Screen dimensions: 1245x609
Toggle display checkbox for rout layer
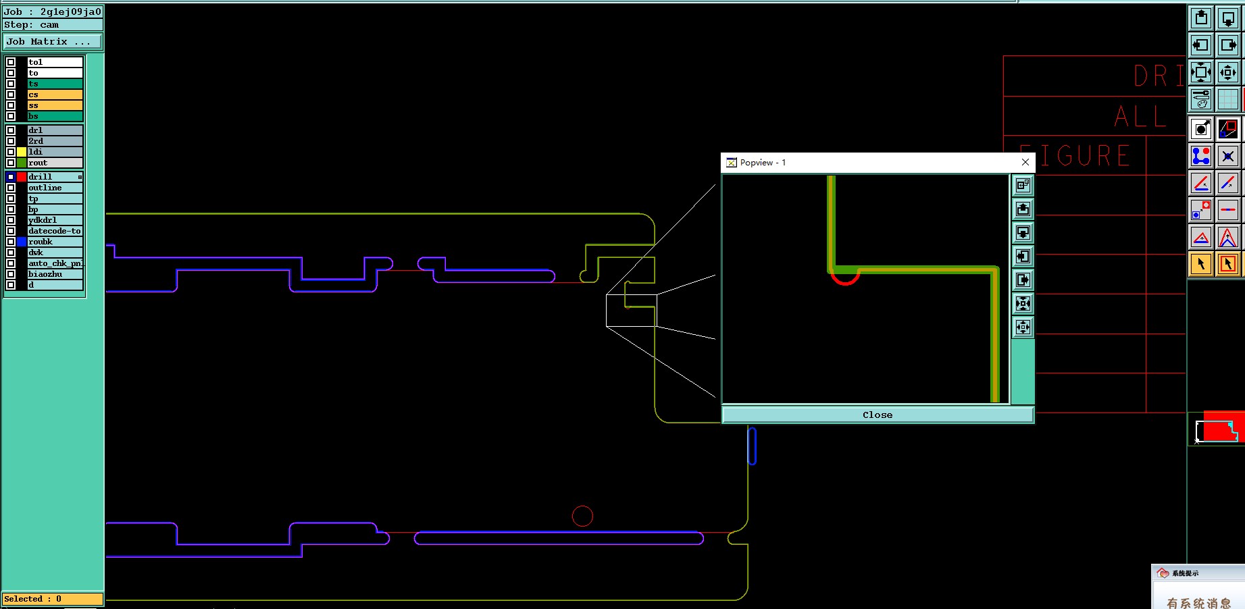(11, 163)
